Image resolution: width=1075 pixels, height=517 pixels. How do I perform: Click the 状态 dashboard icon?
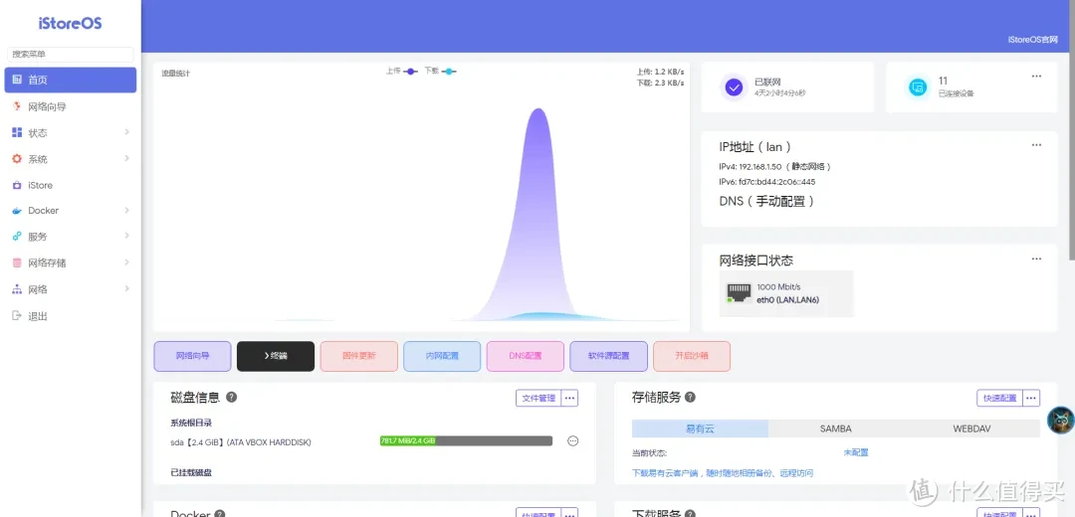(x=17, y=132)
